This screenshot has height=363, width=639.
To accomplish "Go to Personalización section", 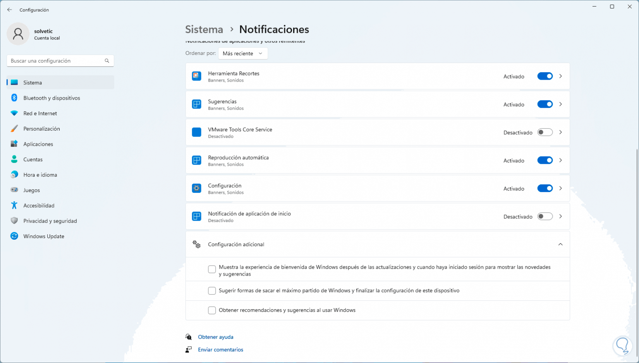I will pyautogui.click(x=41, y=129).
